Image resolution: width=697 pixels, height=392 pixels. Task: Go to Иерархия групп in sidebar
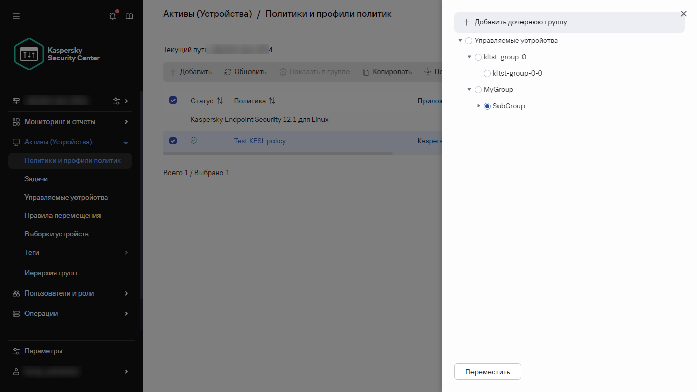51,273
